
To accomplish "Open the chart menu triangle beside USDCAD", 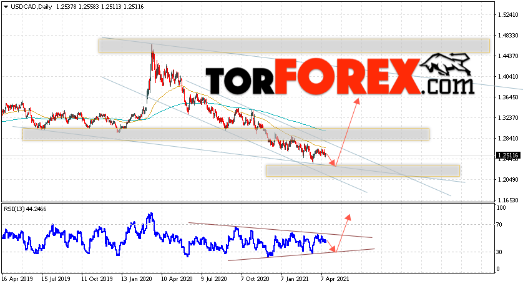I will (x=6, y=7).
